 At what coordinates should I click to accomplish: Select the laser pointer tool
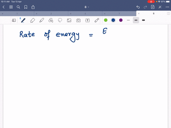(x=97, y=20)
